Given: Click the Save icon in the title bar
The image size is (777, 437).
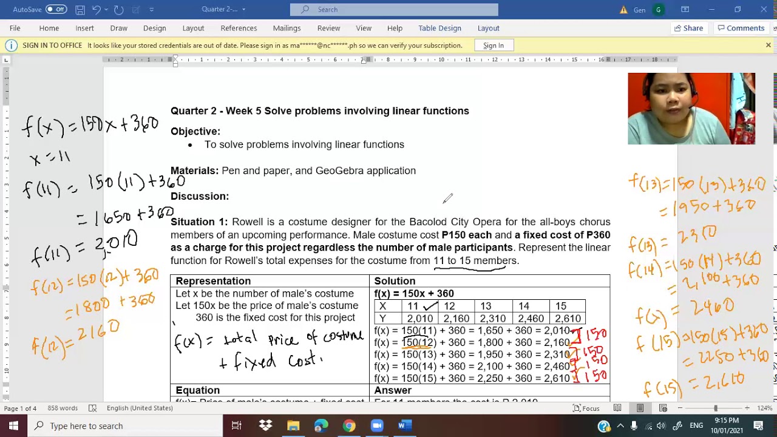Looking at the screenshot, I should tap(80, 10).
